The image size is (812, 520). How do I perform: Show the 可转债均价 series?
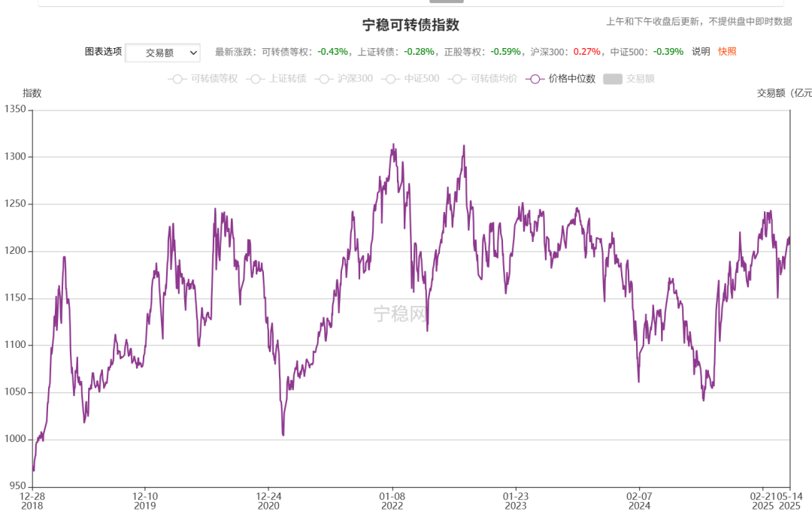tap(482, 79)
